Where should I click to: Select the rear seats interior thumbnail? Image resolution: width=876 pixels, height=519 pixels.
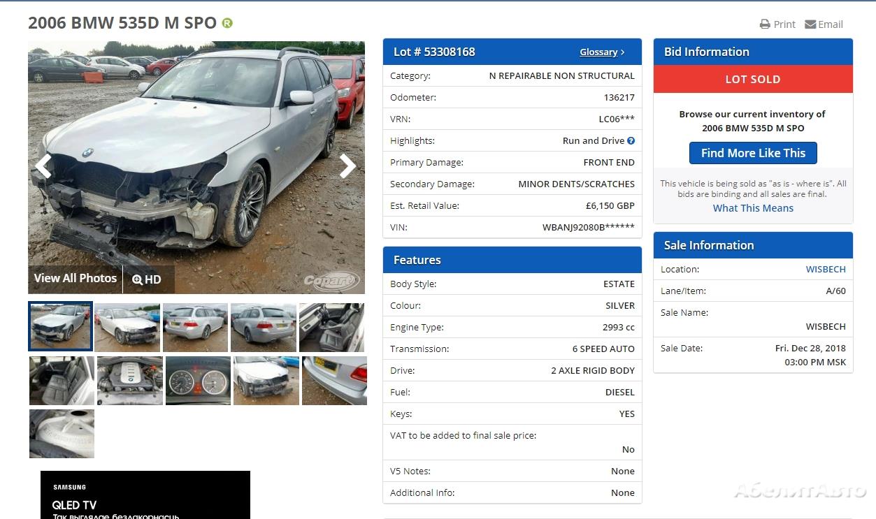62,381
